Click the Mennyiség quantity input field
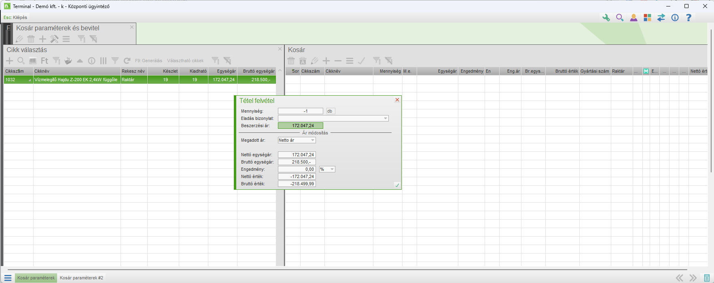Screen dimensions: 714x283 click(x=300, y=111)
